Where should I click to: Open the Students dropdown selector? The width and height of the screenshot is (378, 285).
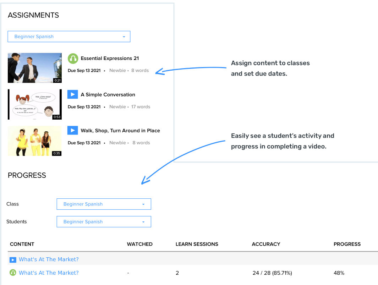[104, 222]
